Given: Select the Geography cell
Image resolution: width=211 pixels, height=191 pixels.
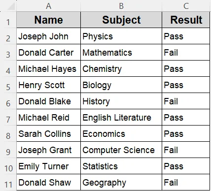Looking at the screenshot, I should 121,182.
